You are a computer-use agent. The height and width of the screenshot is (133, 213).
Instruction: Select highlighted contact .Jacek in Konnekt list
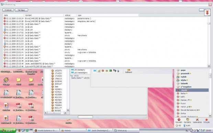pyautogui.click(x=192, y=90)
